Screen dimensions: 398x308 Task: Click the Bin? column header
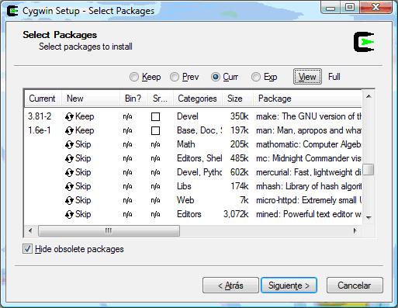point(133,99)
